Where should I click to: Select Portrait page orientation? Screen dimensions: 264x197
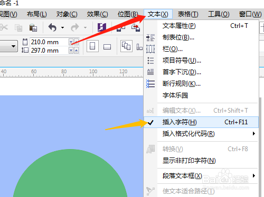tap(92, 46)
